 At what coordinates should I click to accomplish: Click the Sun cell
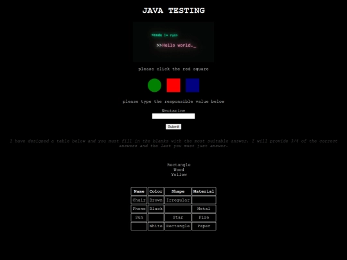(x=139, y=218)
